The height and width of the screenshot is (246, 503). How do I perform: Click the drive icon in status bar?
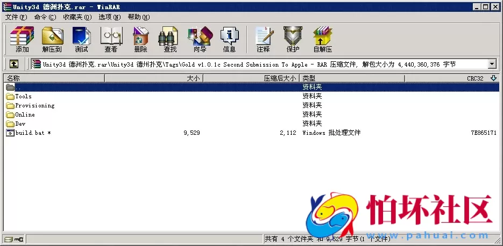pyautogui.click(x=9, y=239)
